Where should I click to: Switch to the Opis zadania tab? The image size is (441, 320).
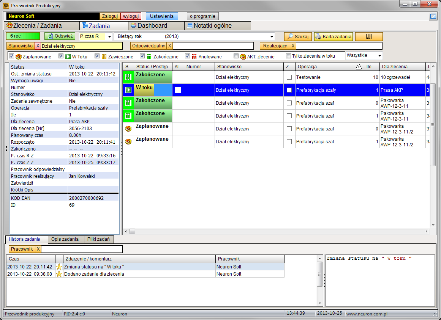coord(66,239)
